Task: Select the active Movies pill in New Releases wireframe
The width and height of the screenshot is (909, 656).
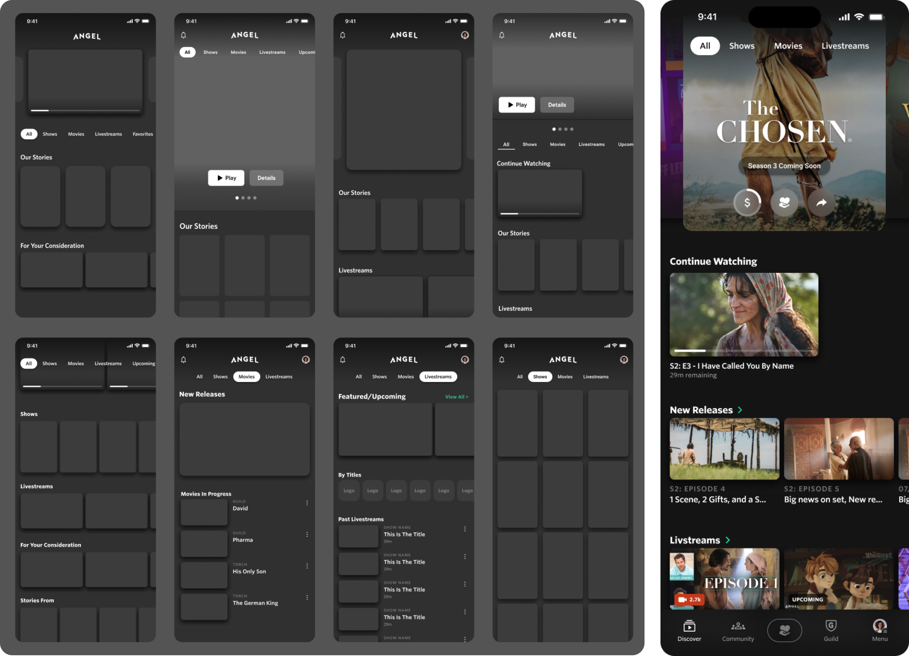Action: click(247, 377)
